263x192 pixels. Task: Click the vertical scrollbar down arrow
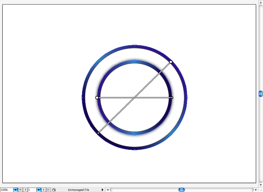click(x=261, y=185)
